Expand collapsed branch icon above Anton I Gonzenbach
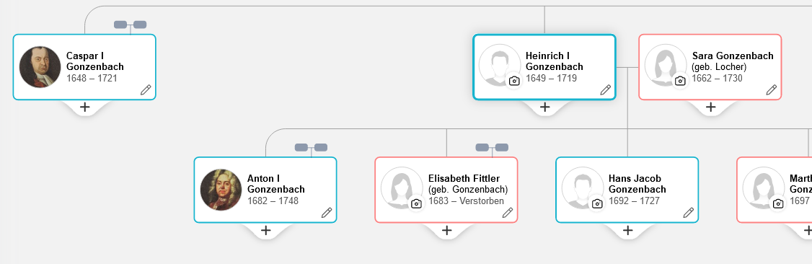The width and height of the screenshot is (812, 264). point(311,148)
